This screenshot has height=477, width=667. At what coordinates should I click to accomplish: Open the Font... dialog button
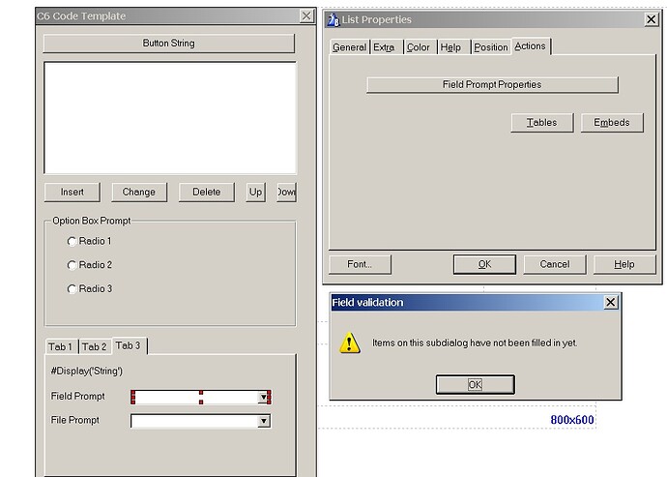[360, 264]
